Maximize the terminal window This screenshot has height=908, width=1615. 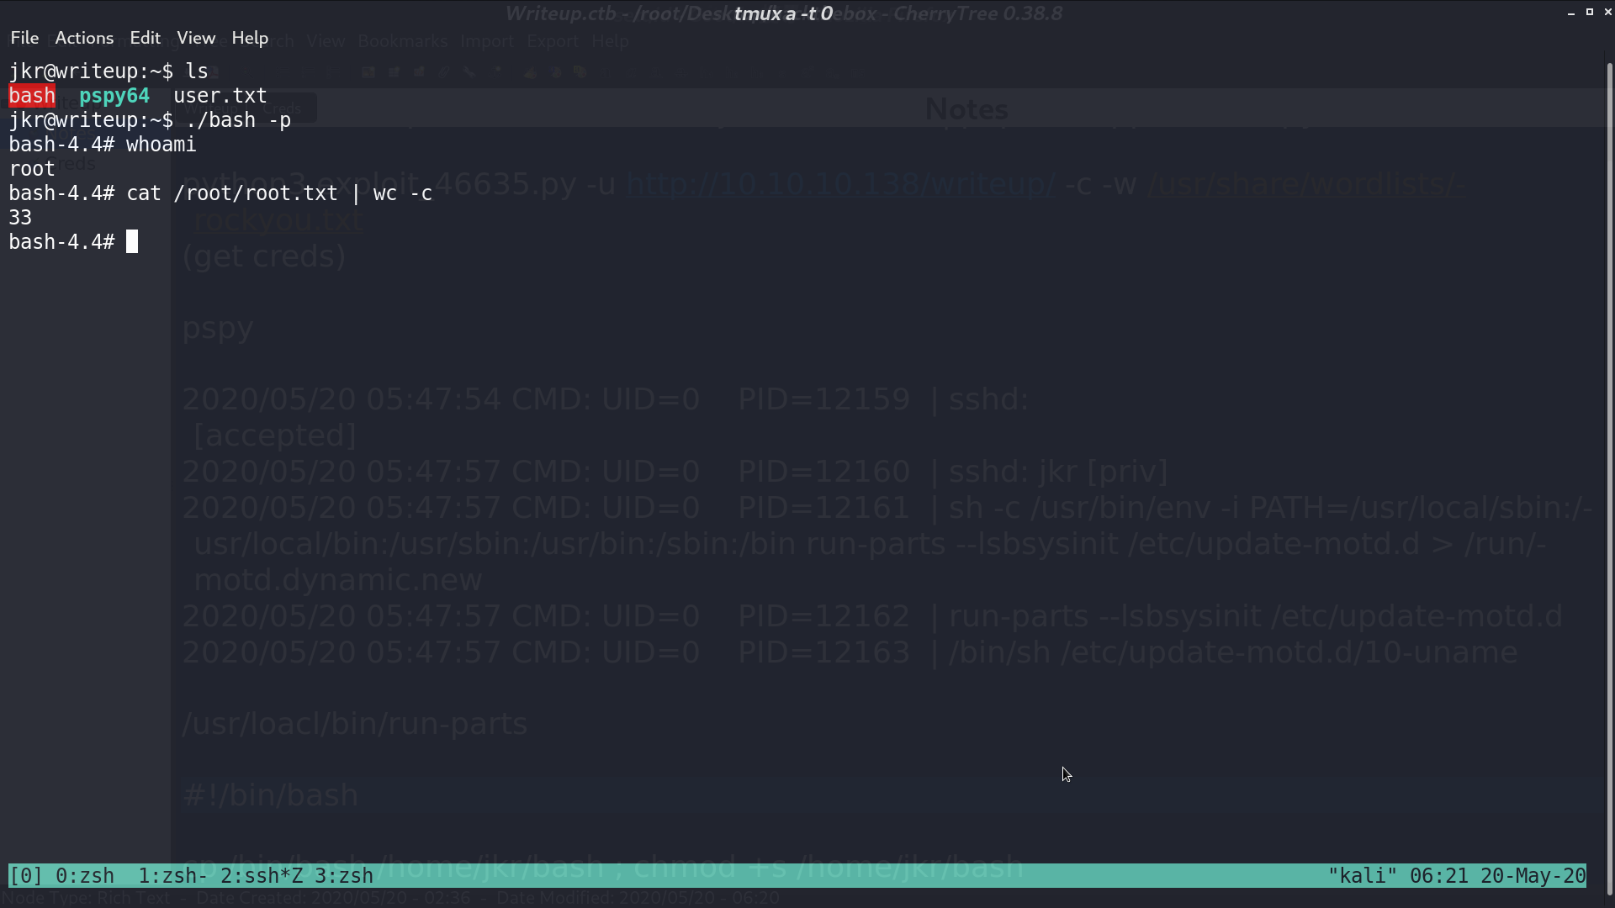pos(1590,12)
